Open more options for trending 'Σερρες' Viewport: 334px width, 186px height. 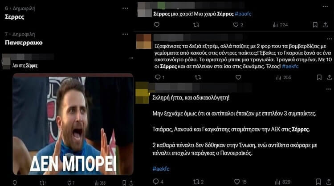[125, 8]
